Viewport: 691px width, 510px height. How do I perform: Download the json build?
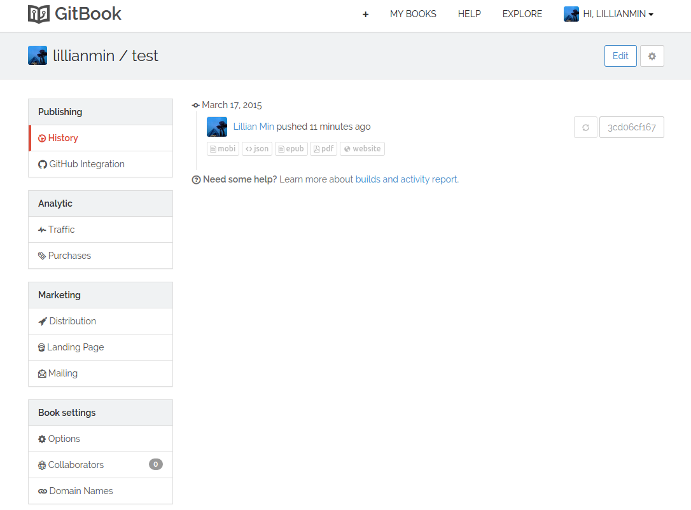(257, 149)
